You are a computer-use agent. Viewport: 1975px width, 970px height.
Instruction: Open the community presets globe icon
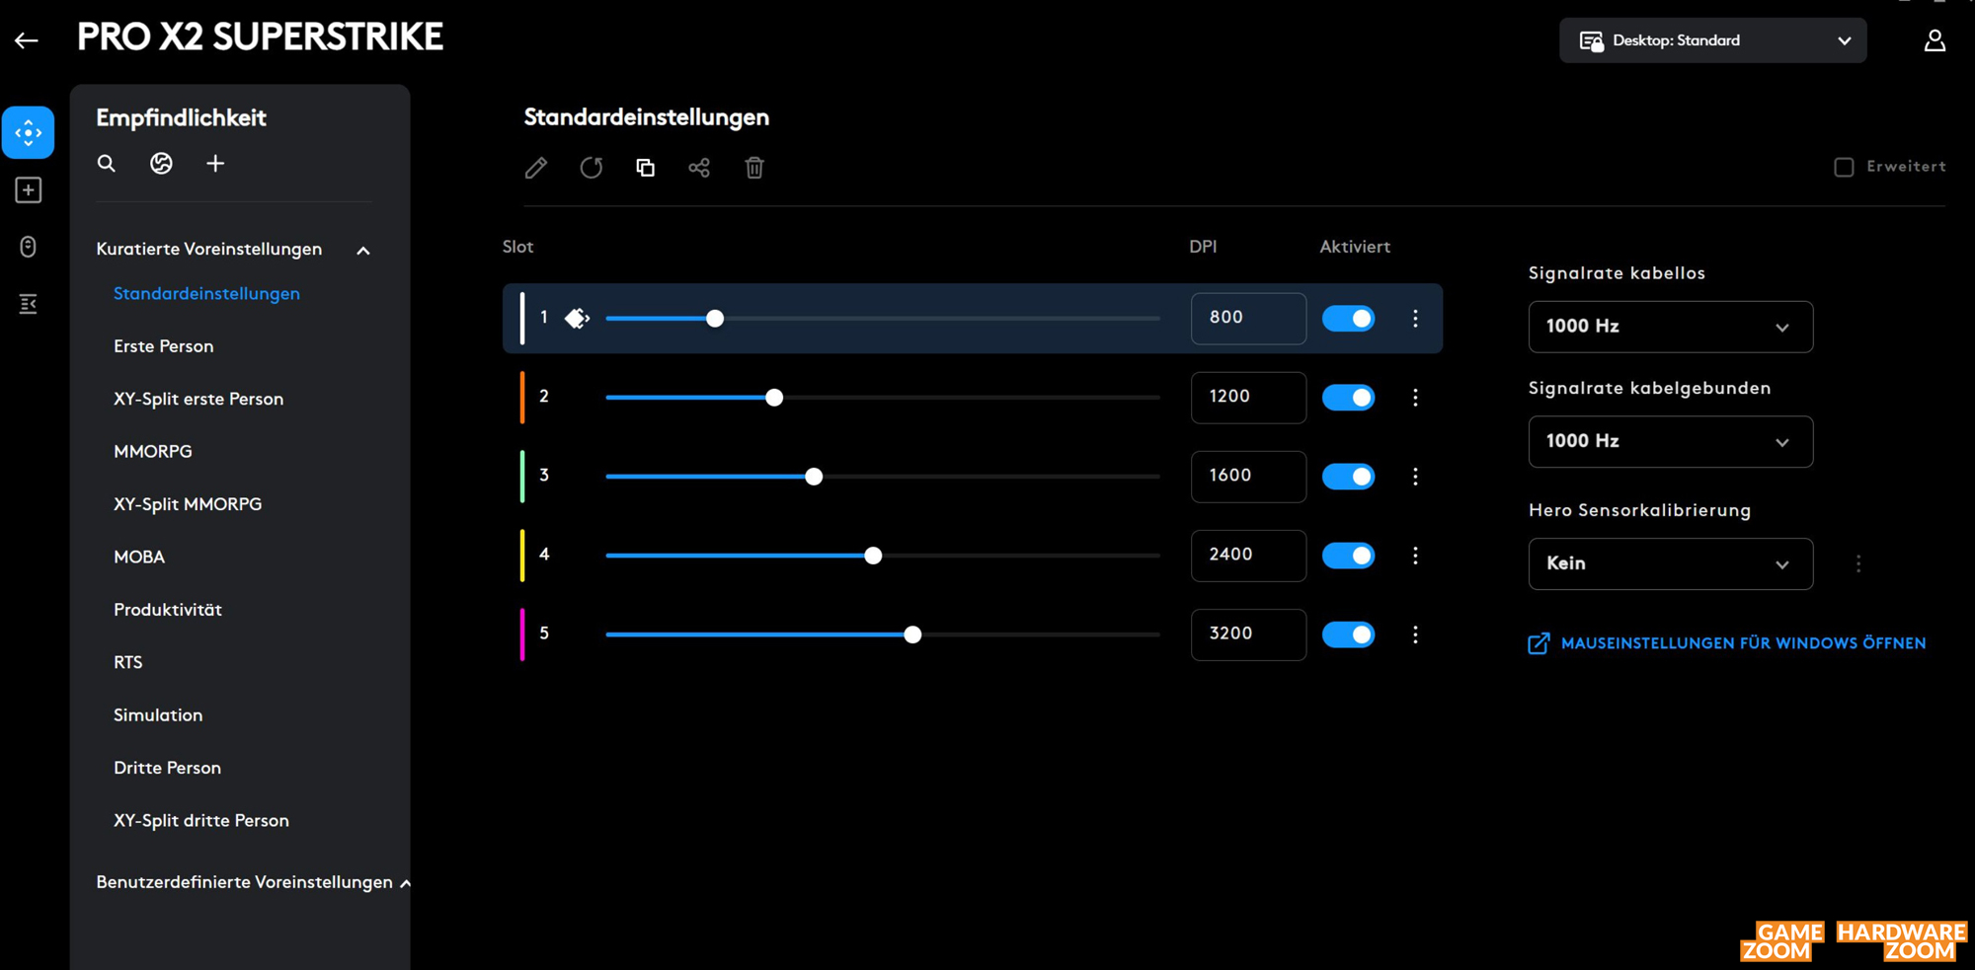161,164
